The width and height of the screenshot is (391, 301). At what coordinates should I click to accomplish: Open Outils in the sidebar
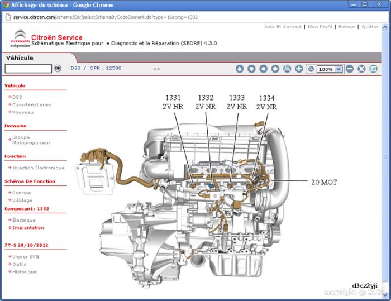[19, 264]
